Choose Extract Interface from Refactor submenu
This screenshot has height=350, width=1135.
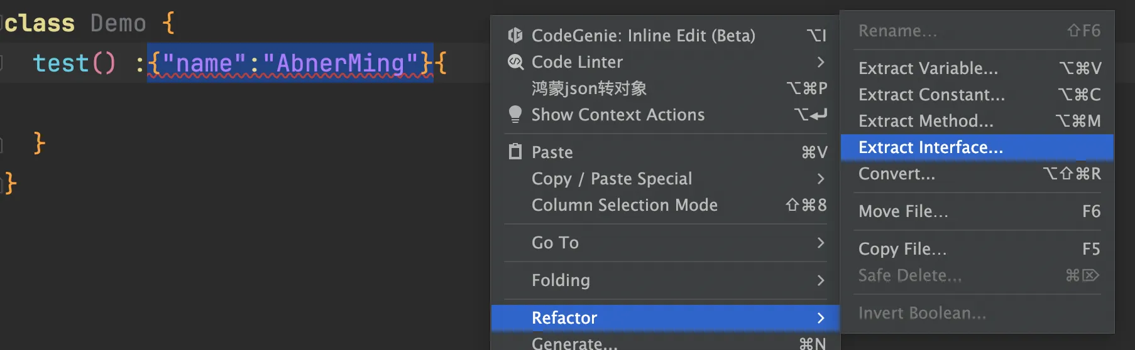click(930, 147)
